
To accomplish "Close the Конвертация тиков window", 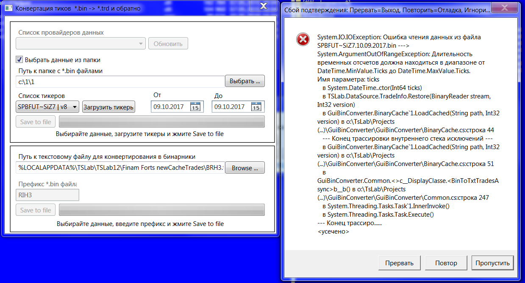I will (x=263, y=5).
